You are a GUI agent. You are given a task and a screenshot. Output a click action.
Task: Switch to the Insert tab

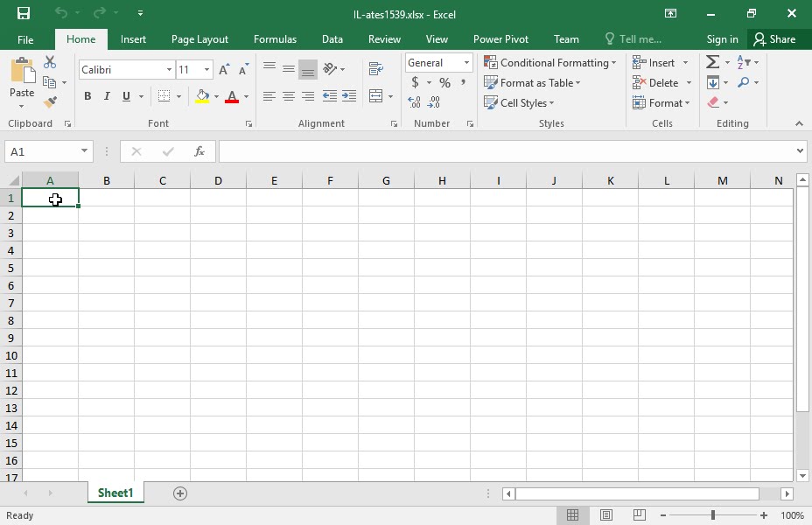pos(133,39)
